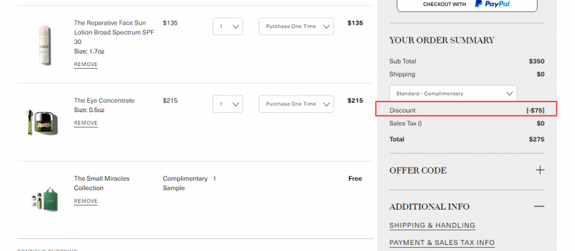Open the Shipping & Handling link
The height and width of the screenshot is (251, 575).
(x=433, y=226)
